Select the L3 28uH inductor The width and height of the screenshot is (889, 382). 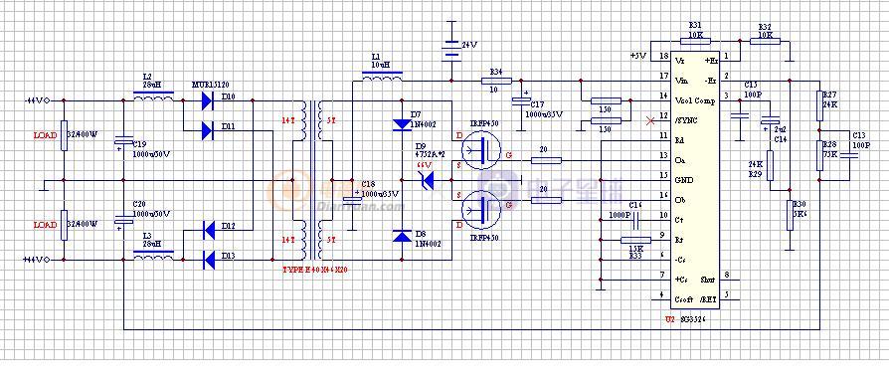pos(153,256)
